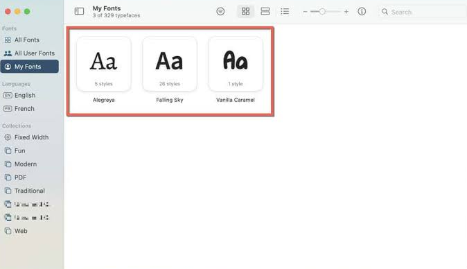Select the Vanilla Caramel font thumbnail
The height and width of the screenshot is (269, 467).
(x=236, y=64)
